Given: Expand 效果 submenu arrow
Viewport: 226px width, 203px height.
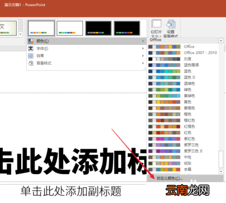Looking at the screenshot, I should tap(143, 56).
